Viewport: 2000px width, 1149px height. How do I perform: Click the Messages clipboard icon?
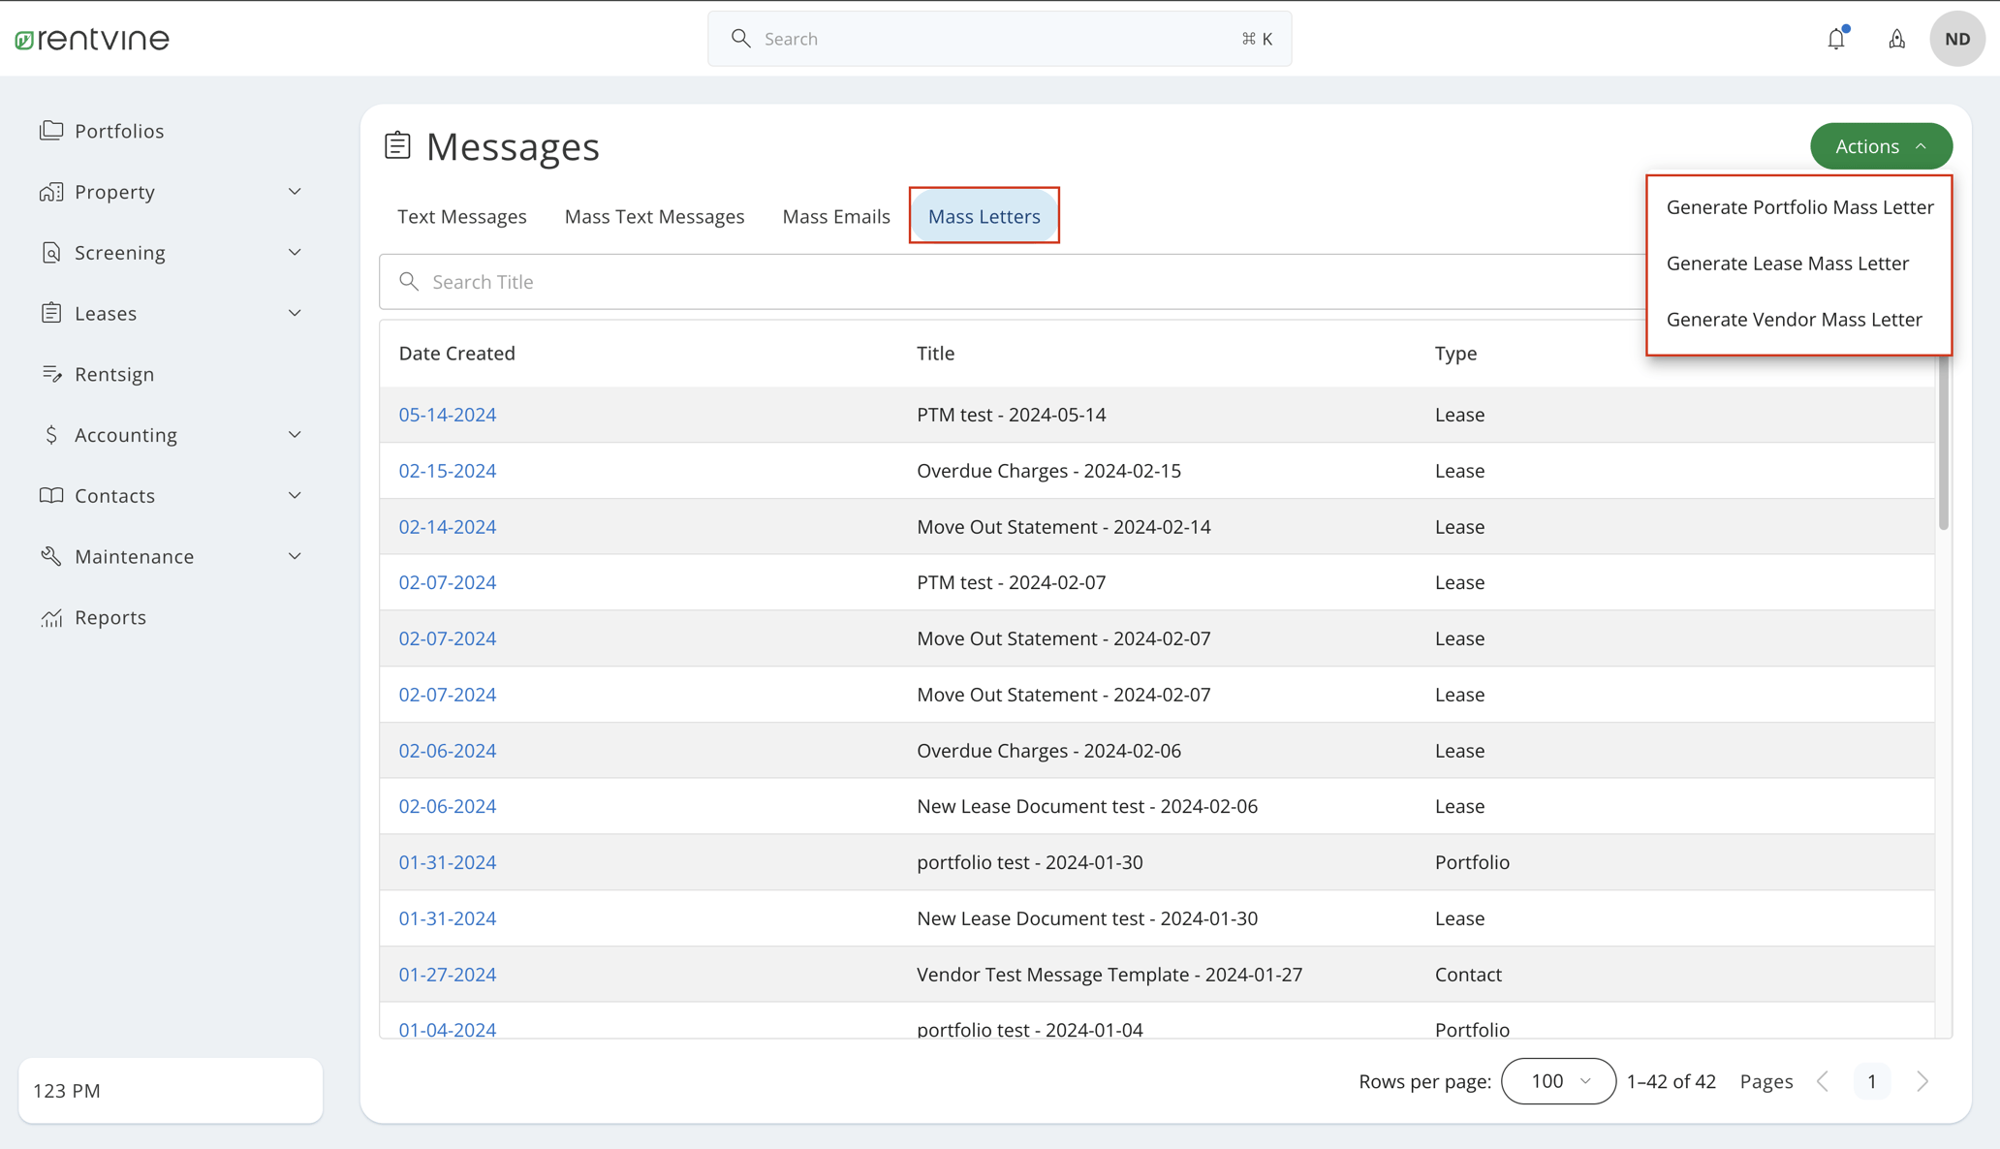click(397, 145)
